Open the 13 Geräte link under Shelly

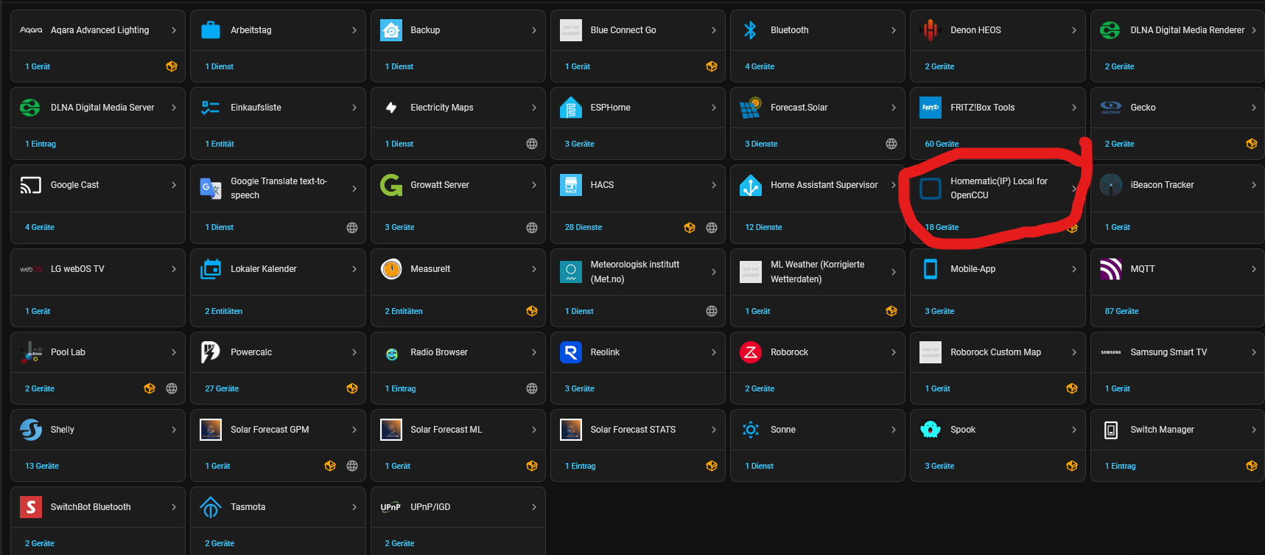tap(42, 466)
